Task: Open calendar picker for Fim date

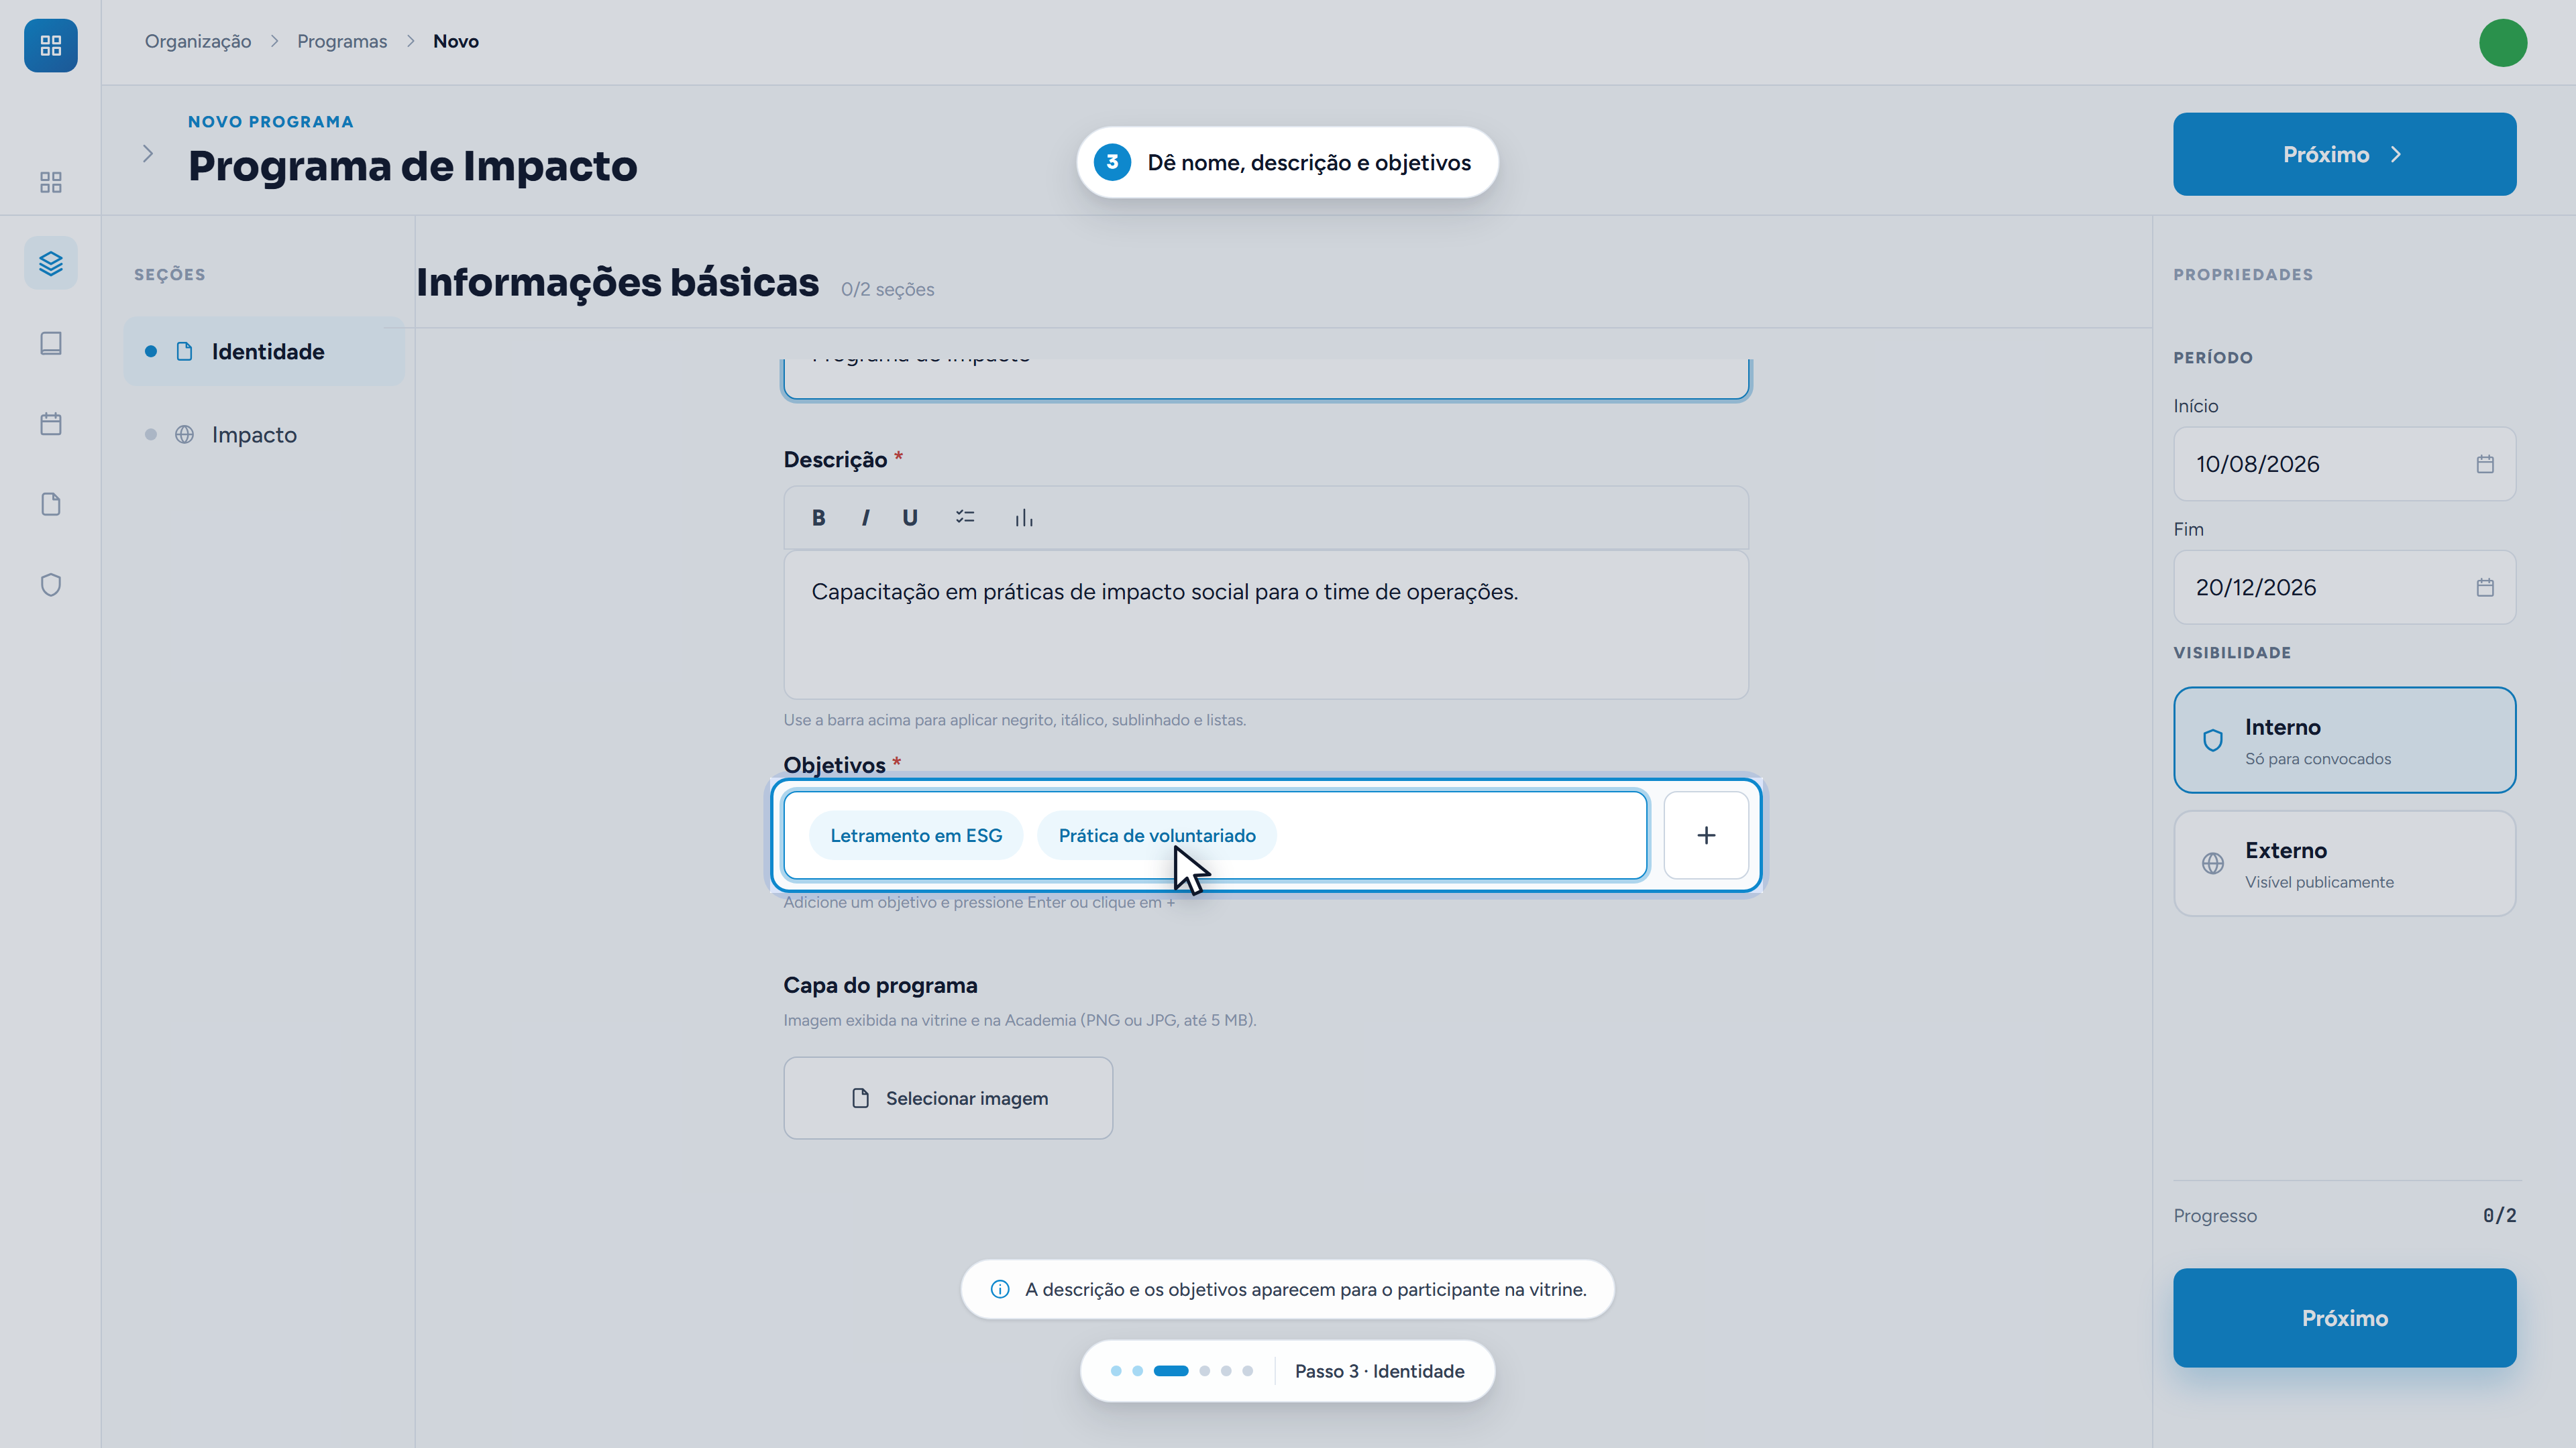Action: (x=2485, y=588)
